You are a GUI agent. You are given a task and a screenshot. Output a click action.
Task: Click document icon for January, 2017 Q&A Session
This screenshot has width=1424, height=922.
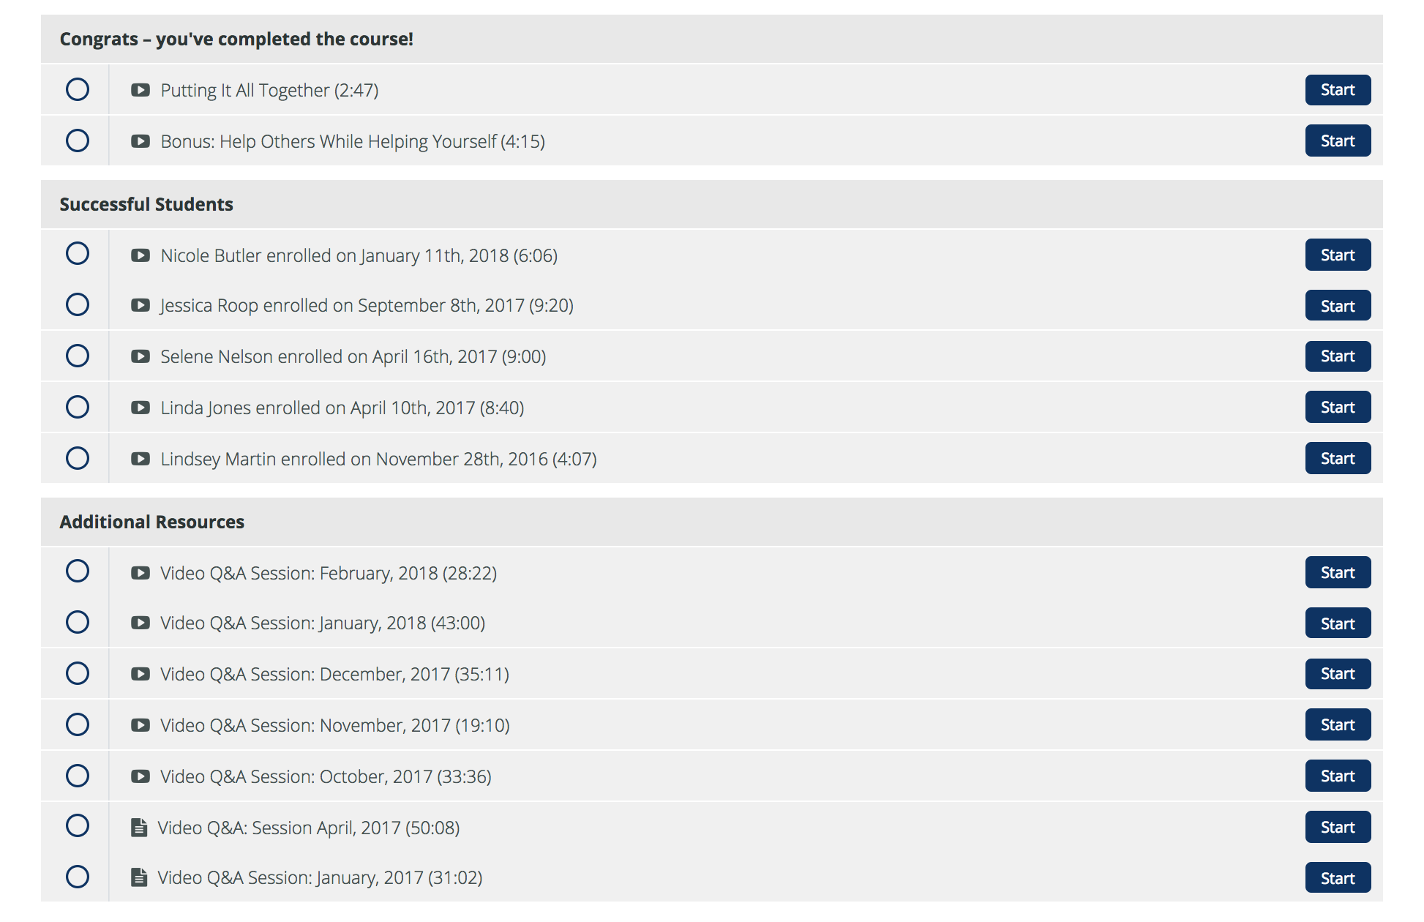139,877
